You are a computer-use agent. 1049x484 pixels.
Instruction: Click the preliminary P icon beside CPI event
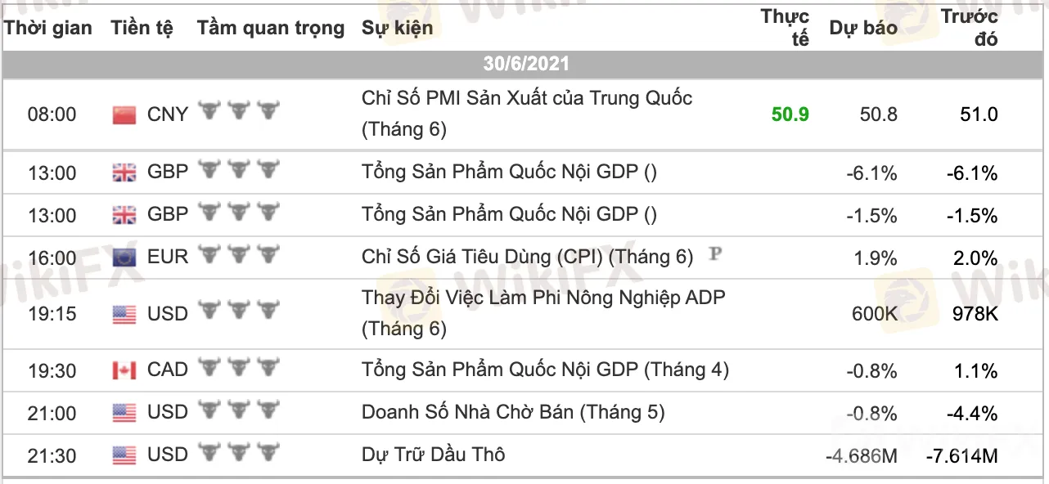tap(715, 254)
